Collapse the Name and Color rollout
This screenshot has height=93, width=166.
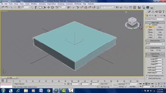(155, 41)
